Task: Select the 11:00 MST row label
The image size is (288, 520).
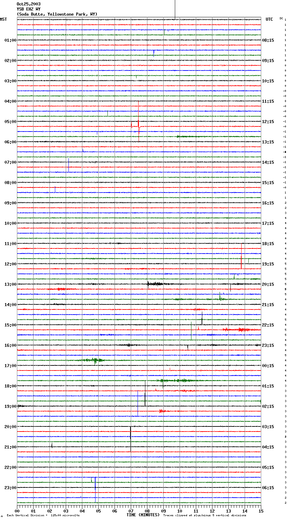Action: 11,244
